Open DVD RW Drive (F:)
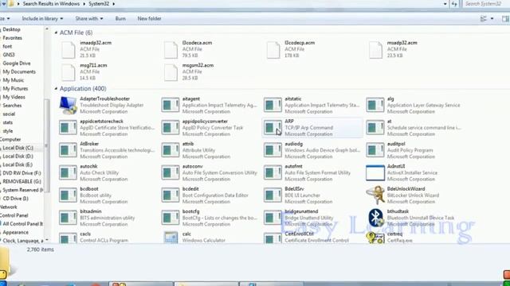The image size is (510, 286). tap(22, 173)
